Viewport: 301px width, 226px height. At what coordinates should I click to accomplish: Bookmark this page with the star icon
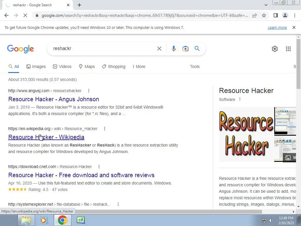(264, 15)
